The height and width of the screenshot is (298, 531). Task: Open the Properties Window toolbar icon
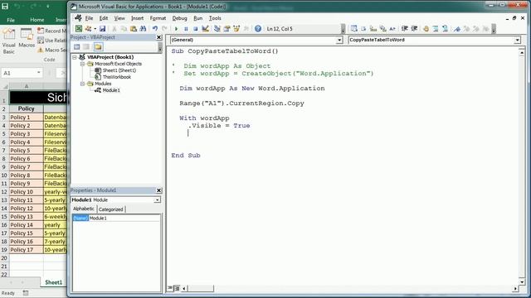pos(227,29)
